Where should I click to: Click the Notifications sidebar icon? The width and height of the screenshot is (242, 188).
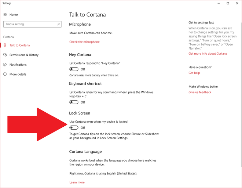5,65
